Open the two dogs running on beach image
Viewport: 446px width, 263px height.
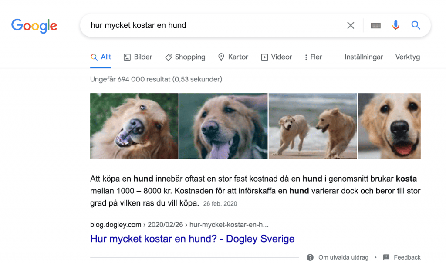coord(313,126)
